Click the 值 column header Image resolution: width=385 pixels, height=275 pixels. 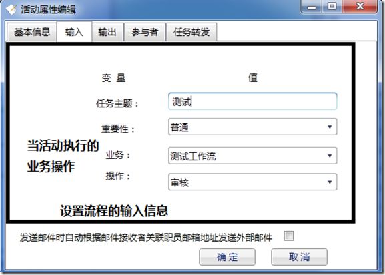(x=253, y=77)
